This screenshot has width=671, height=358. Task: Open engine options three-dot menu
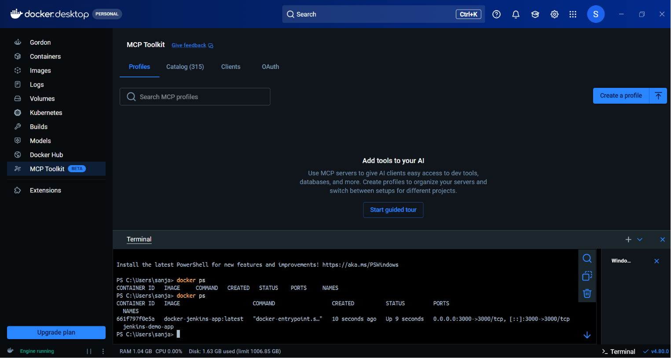(x=103, y=351)
